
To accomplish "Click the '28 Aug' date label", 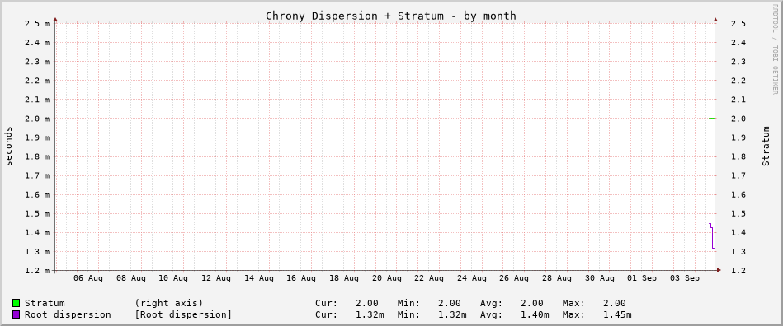I will [x=557, y=278].
